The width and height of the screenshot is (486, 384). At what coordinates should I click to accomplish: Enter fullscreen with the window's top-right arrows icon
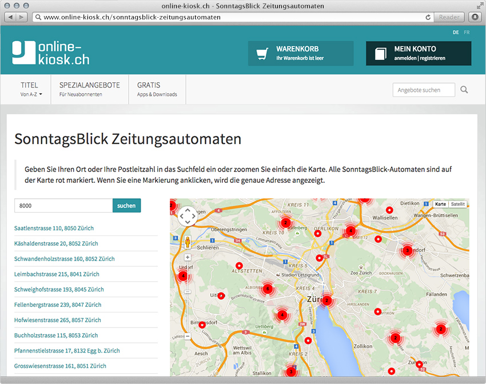[480, 6]
